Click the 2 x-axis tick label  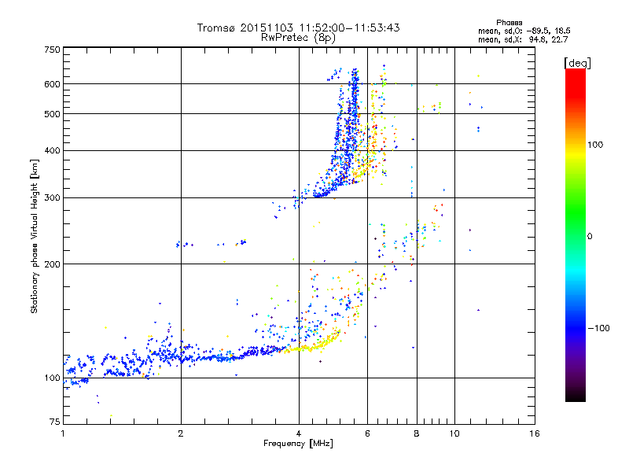click(x=181, y=433)
